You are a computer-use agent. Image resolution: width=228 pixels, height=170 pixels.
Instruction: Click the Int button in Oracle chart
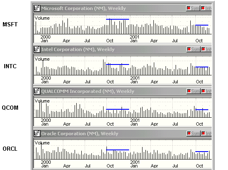(x=206, y=134)
